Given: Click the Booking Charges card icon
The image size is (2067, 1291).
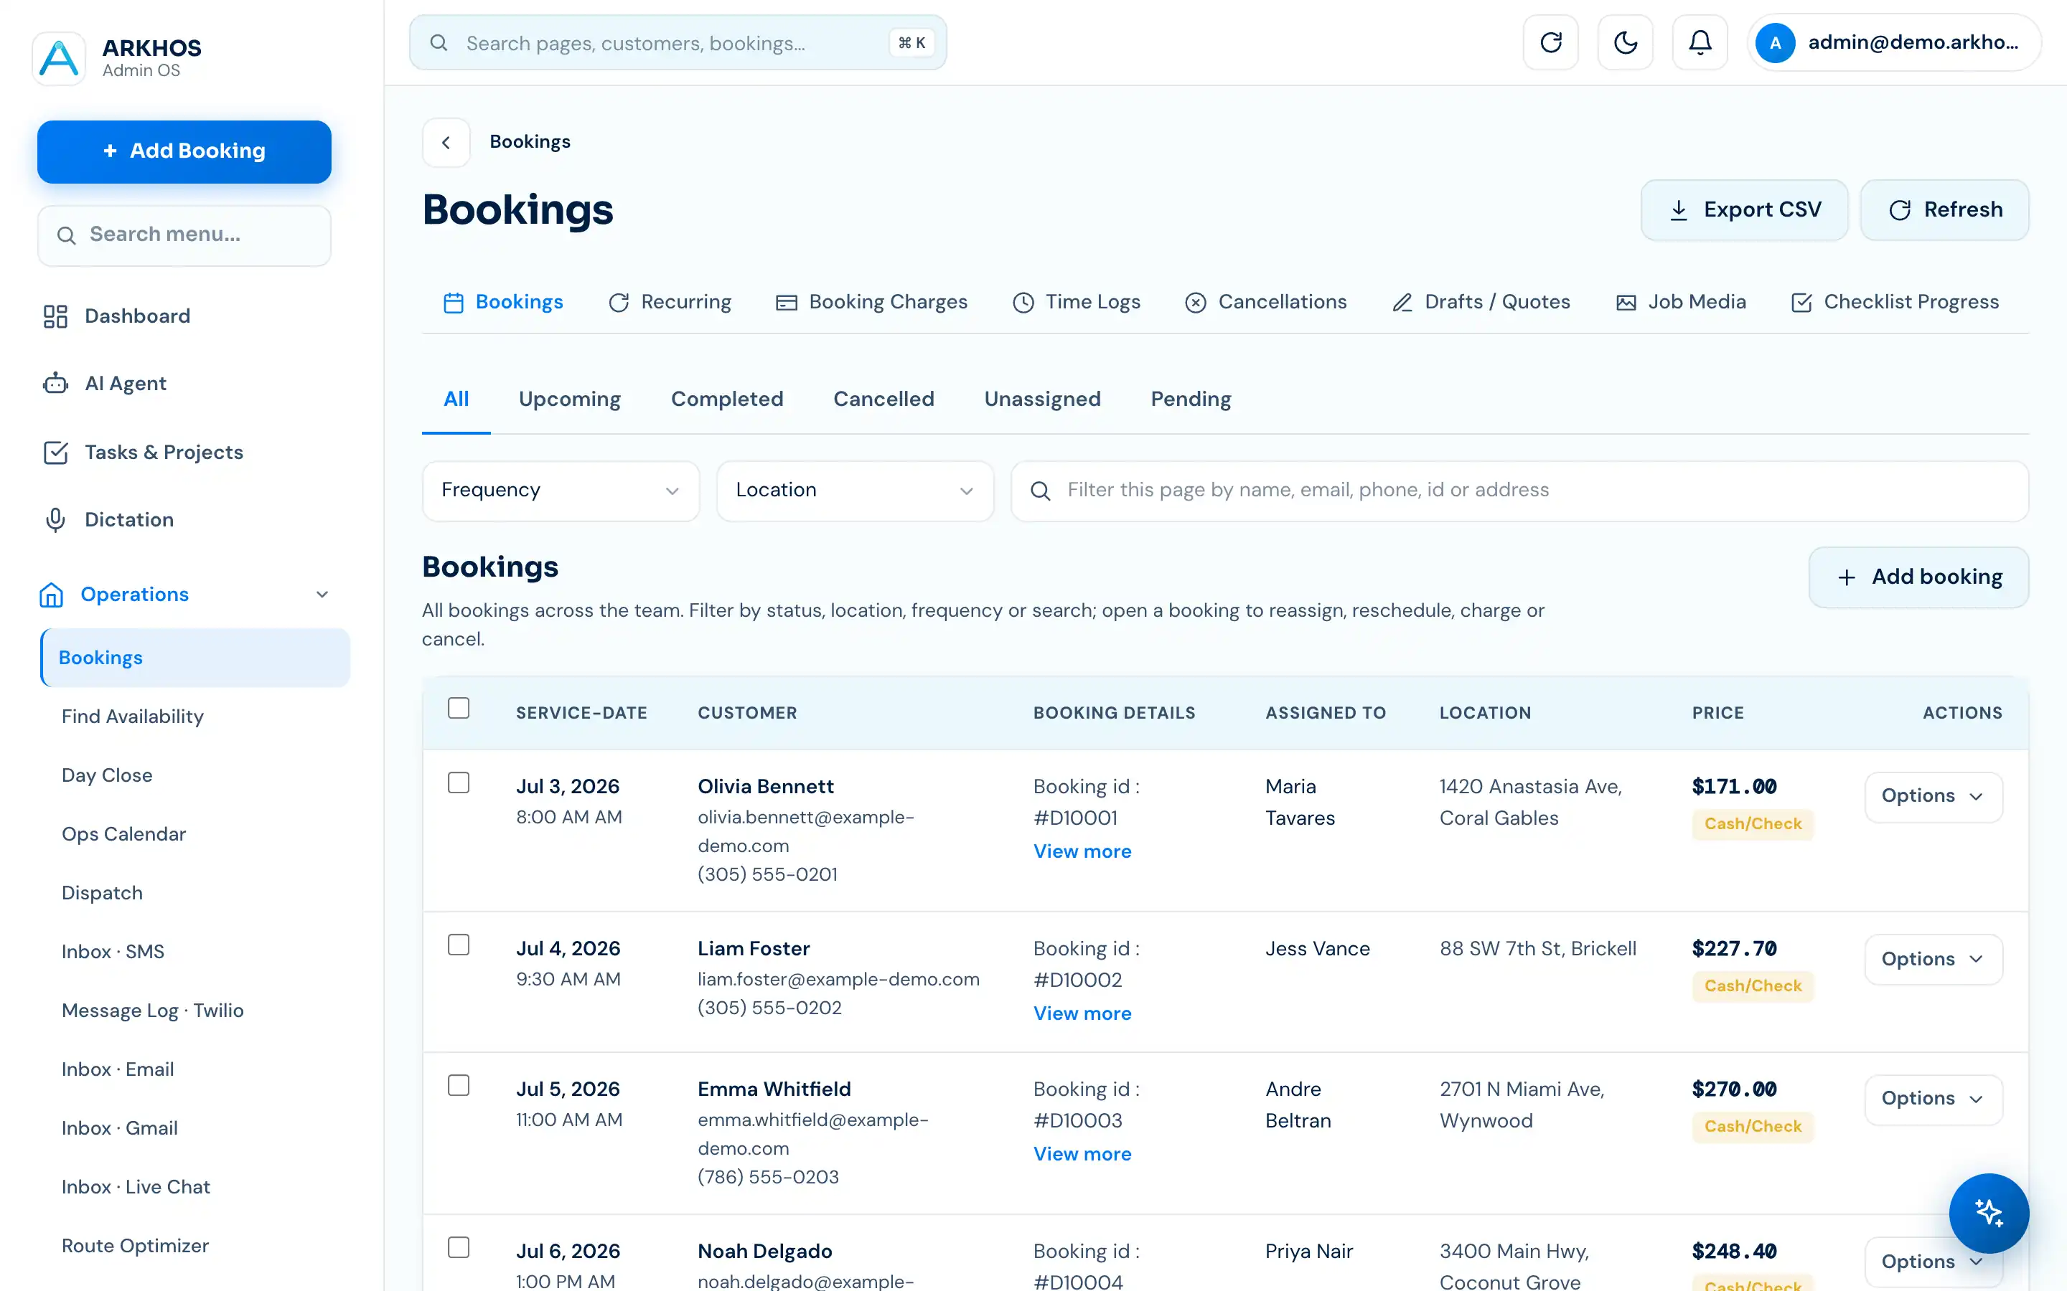Looking at the screenshot, I should click(x=786, y=302).
